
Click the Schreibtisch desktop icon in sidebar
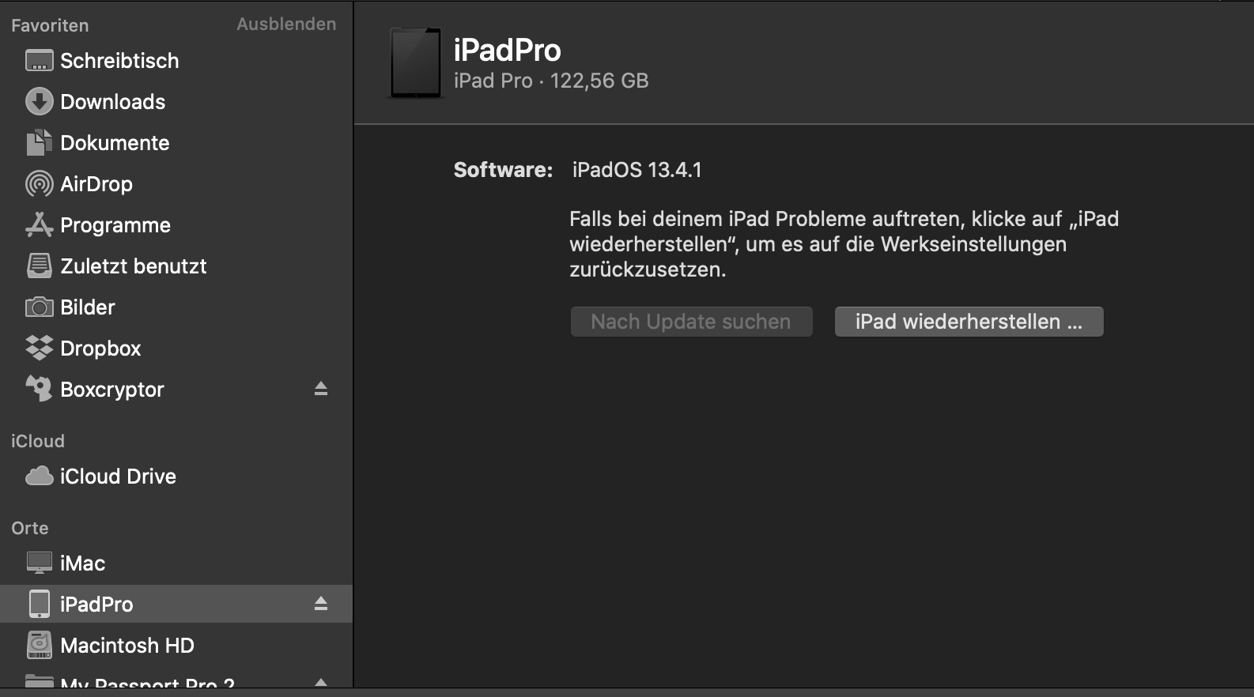click(39, 61)
